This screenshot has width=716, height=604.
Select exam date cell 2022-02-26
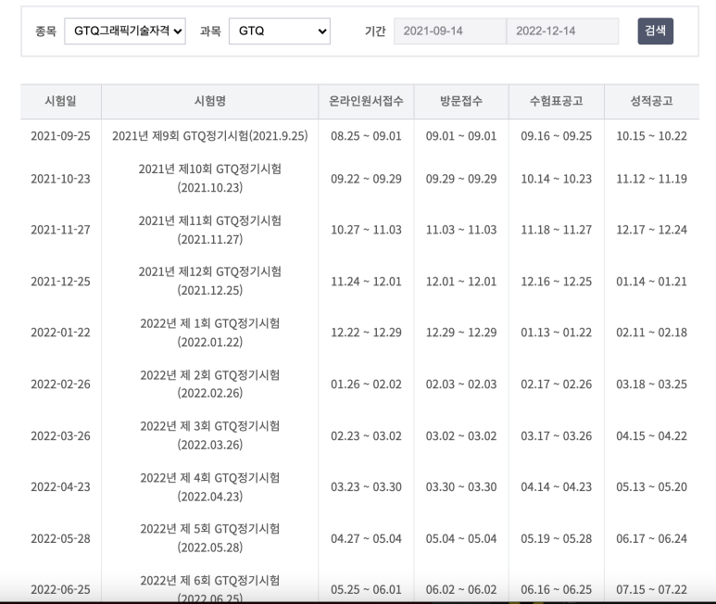[60, 384]
